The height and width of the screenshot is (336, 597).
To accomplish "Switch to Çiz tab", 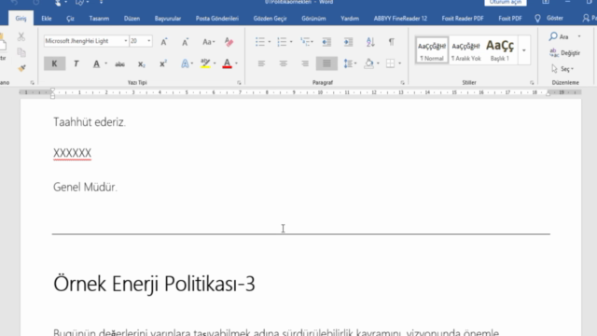I will [71, 19].
